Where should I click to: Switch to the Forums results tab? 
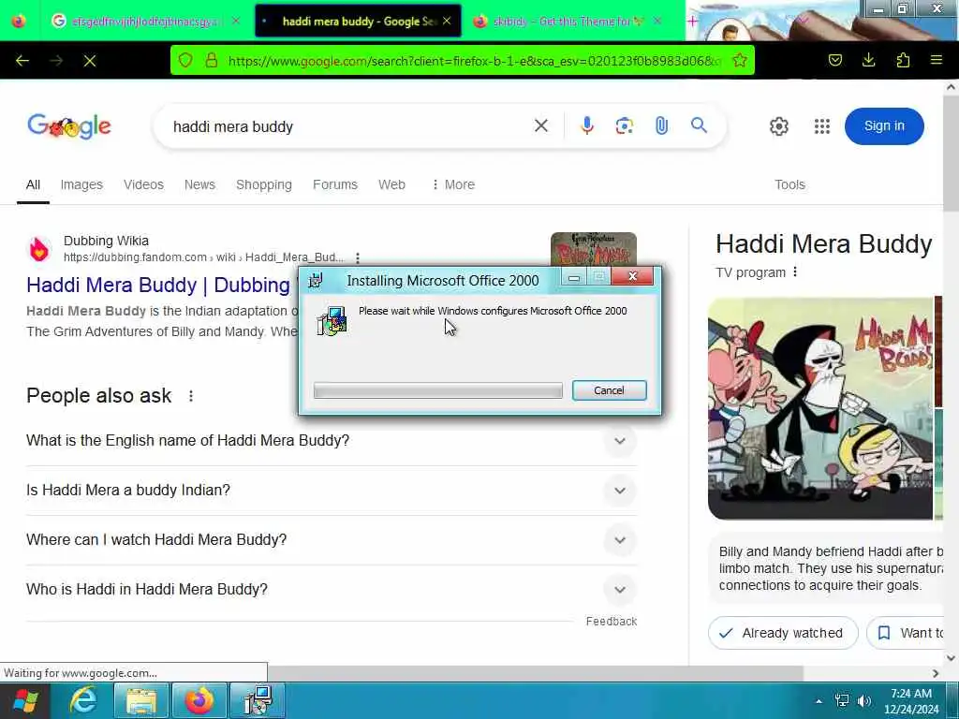pyautogui.click(x=334, y=184)
